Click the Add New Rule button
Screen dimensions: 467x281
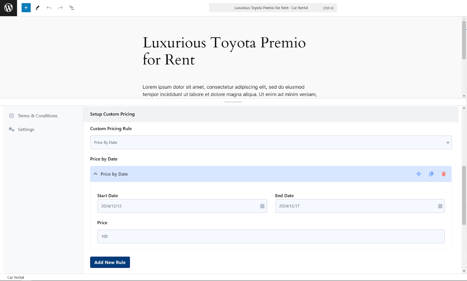coord(110,262)
